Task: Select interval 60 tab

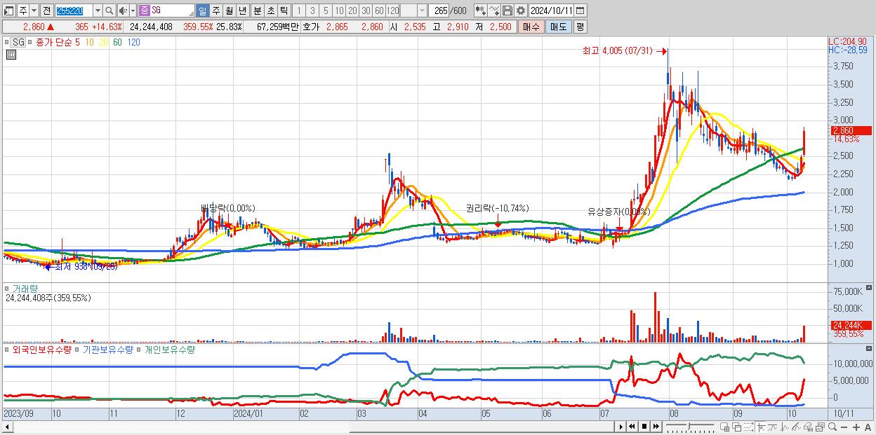Action: 379,11
